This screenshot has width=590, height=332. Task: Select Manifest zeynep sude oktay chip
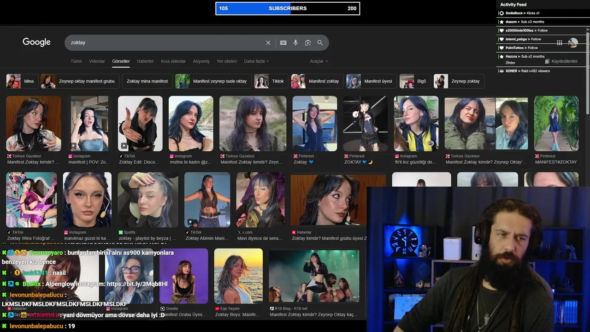click(213, 81)
